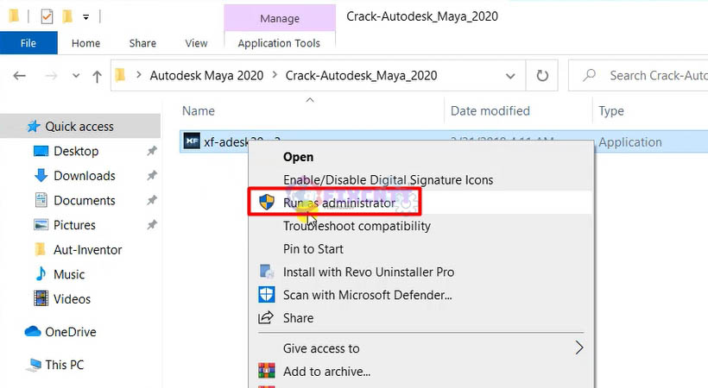Sort files by the Date modified column
Screen dimensions: 708x388
pos(488,111)
